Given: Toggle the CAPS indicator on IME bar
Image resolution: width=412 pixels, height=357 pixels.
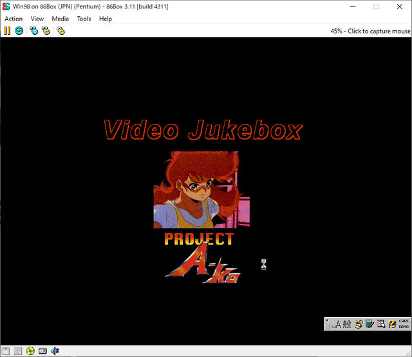Looking at the screenshot, I should [404, 322].
